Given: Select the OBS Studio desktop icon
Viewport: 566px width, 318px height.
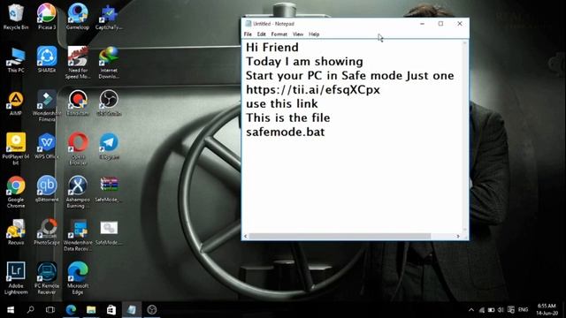Looking at the screenshot, I should point(109,103).
